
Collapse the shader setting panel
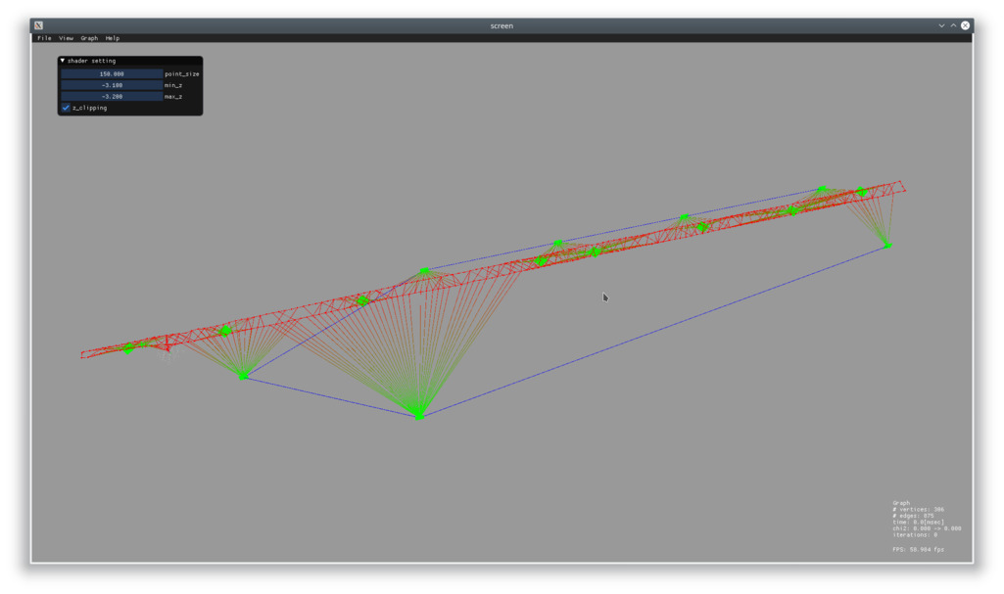point(63,61)
